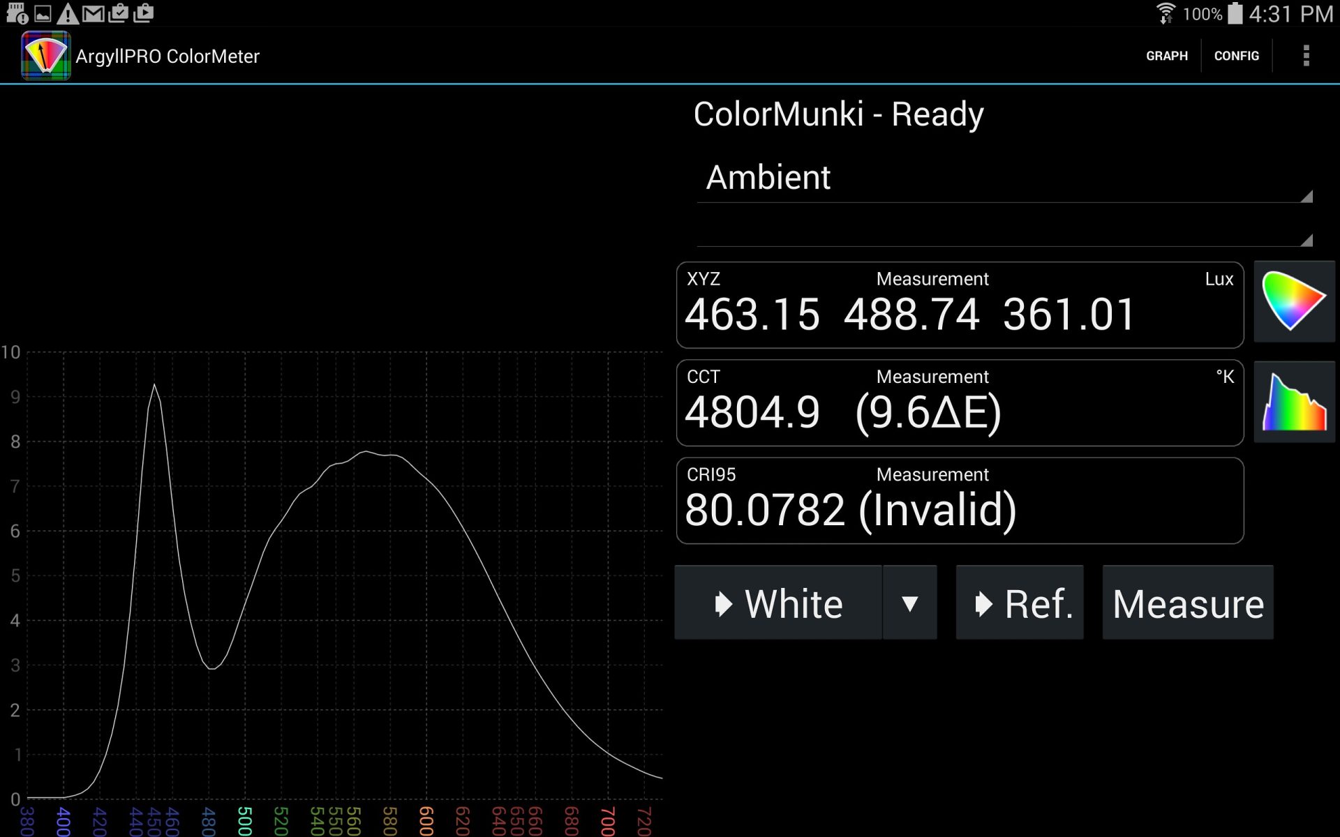1340x837 pixels.
Task: Tap the 80.0782 (Invalid) CRI value
Action: coord(851,511)
